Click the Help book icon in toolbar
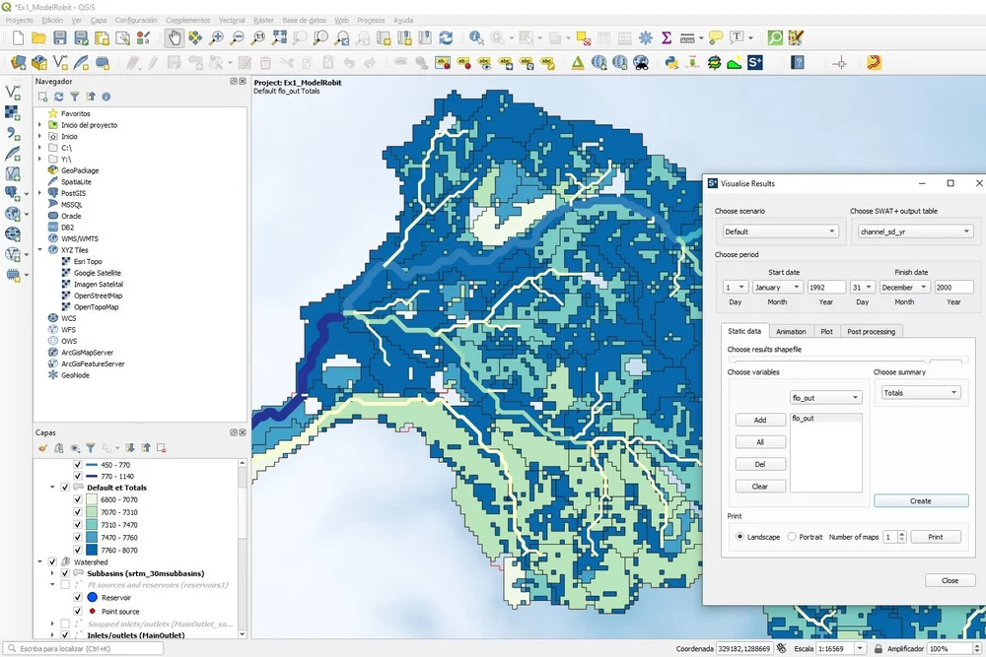Image resolution: width=986 pixels, height=657 pixels. [798, 63]
